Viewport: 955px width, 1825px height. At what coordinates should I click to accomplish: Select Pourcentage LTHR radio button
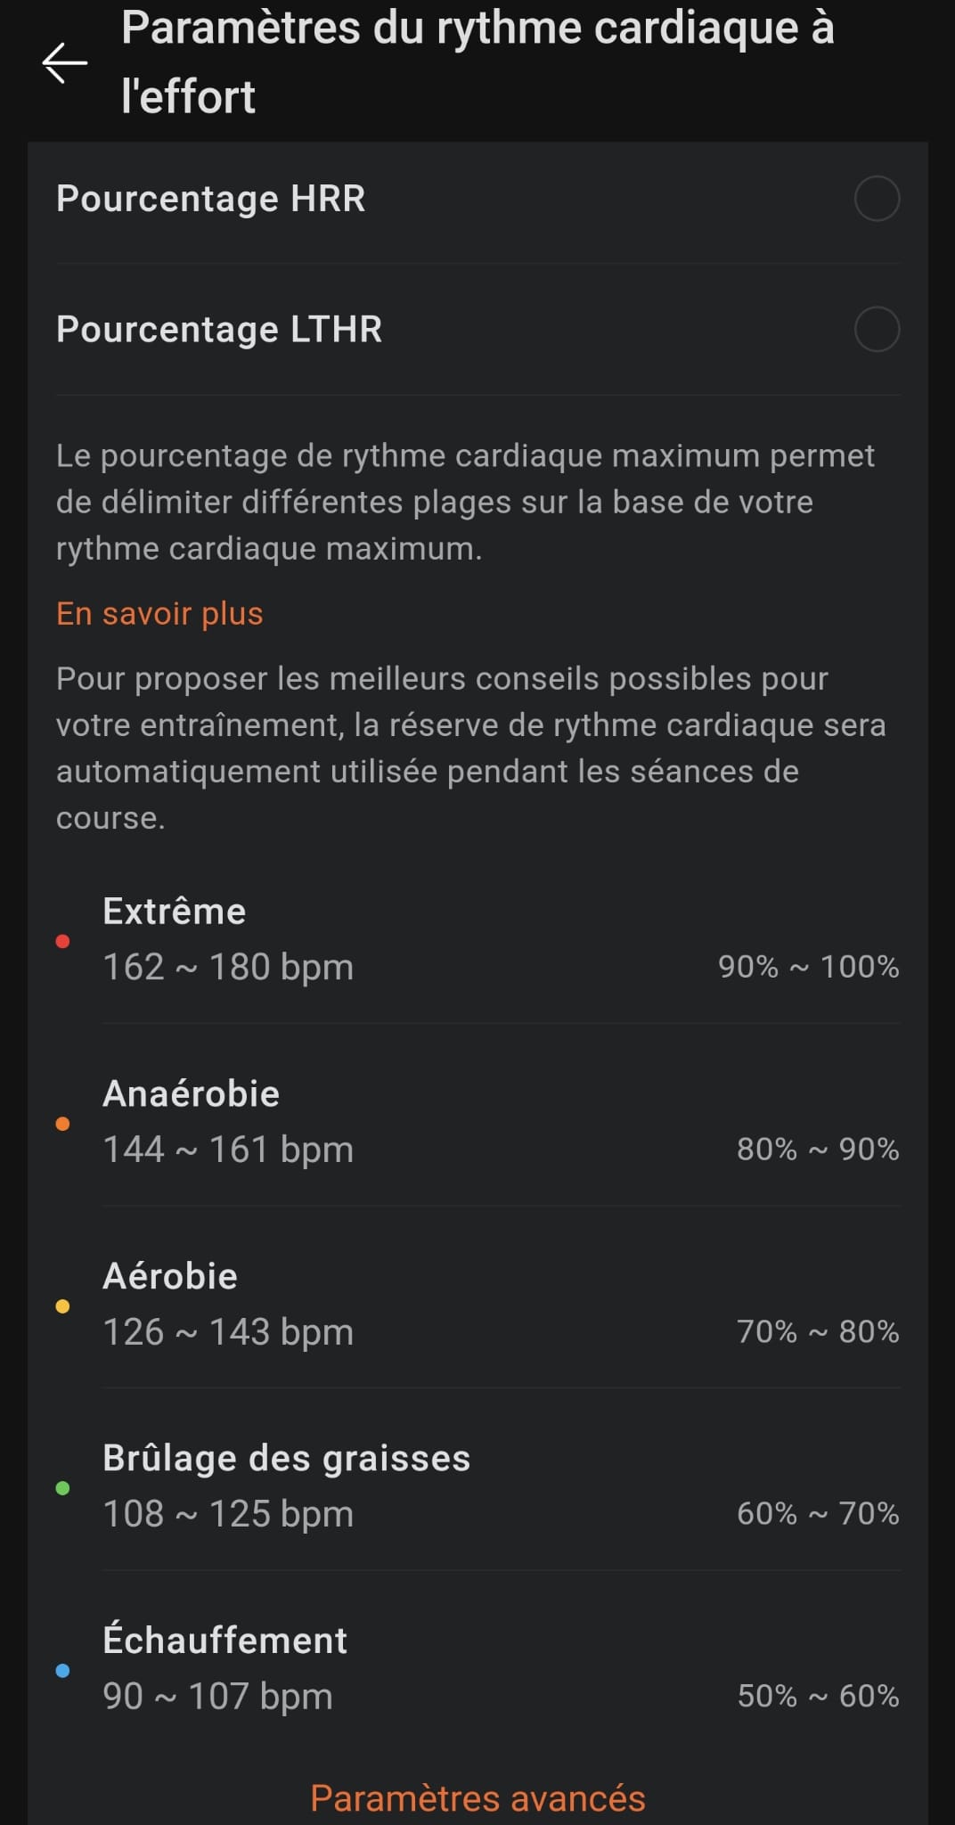877,330
